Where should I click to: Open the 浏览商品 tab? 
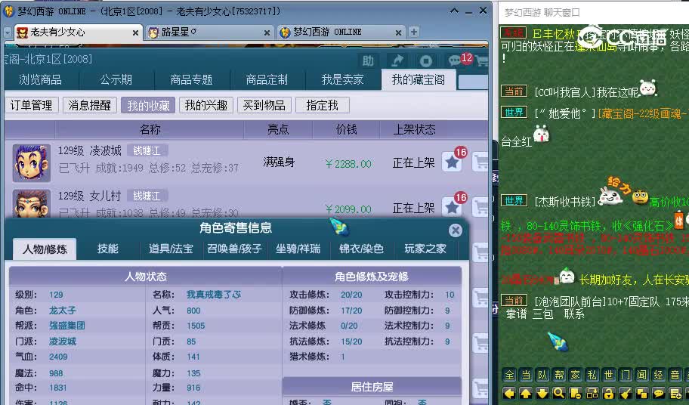click(40, 79)
